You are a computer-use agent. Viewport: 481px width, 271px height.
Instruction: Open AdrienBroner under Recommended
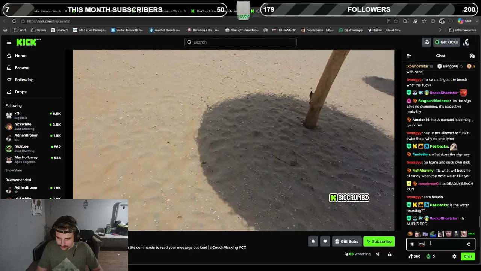33,190
